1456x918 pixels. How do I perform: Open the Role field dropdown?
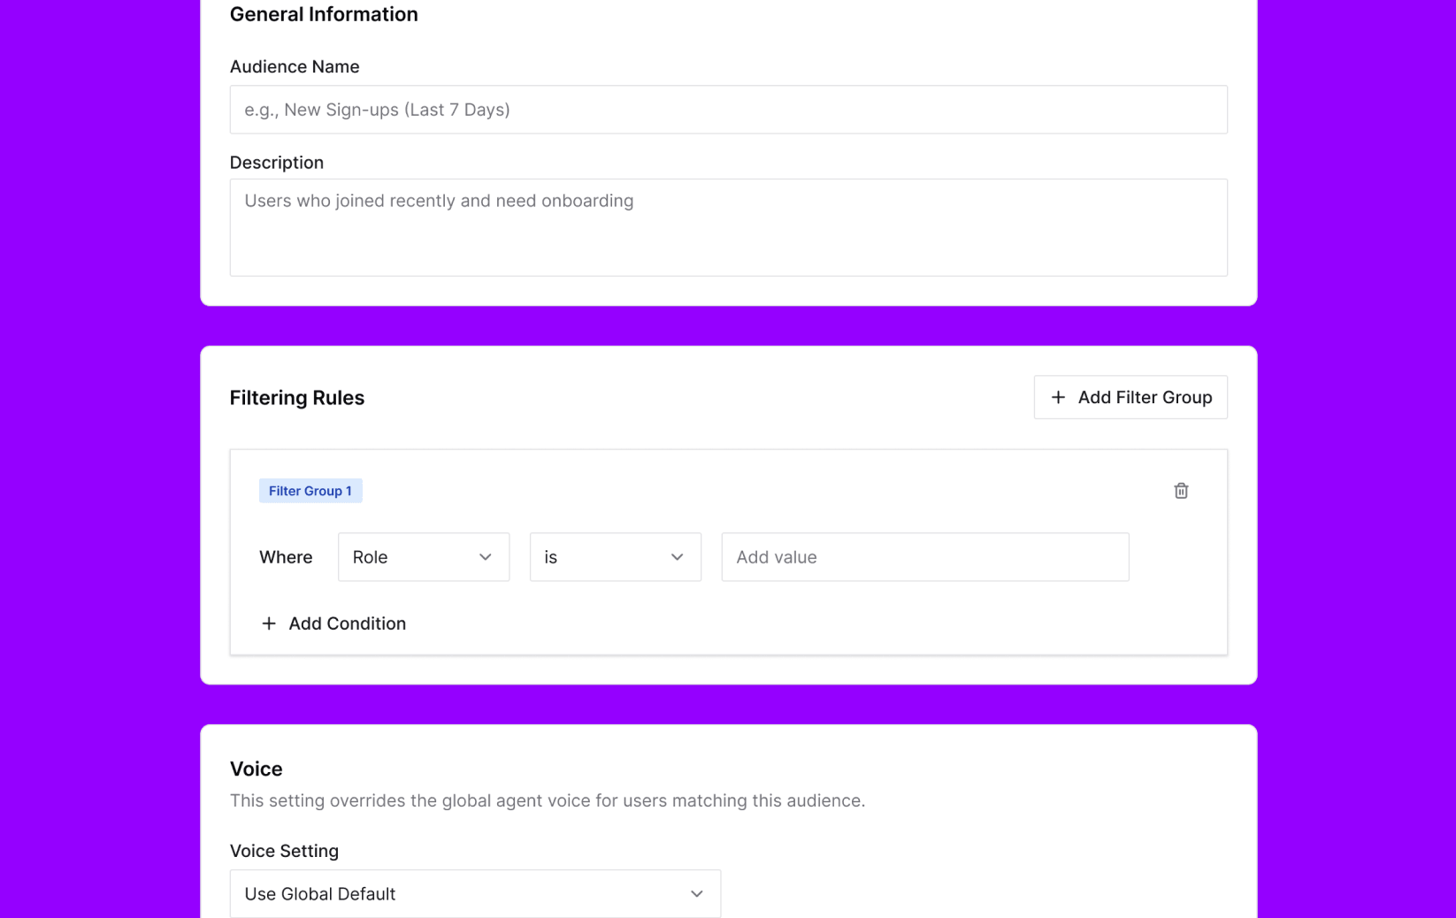(424, 557)
